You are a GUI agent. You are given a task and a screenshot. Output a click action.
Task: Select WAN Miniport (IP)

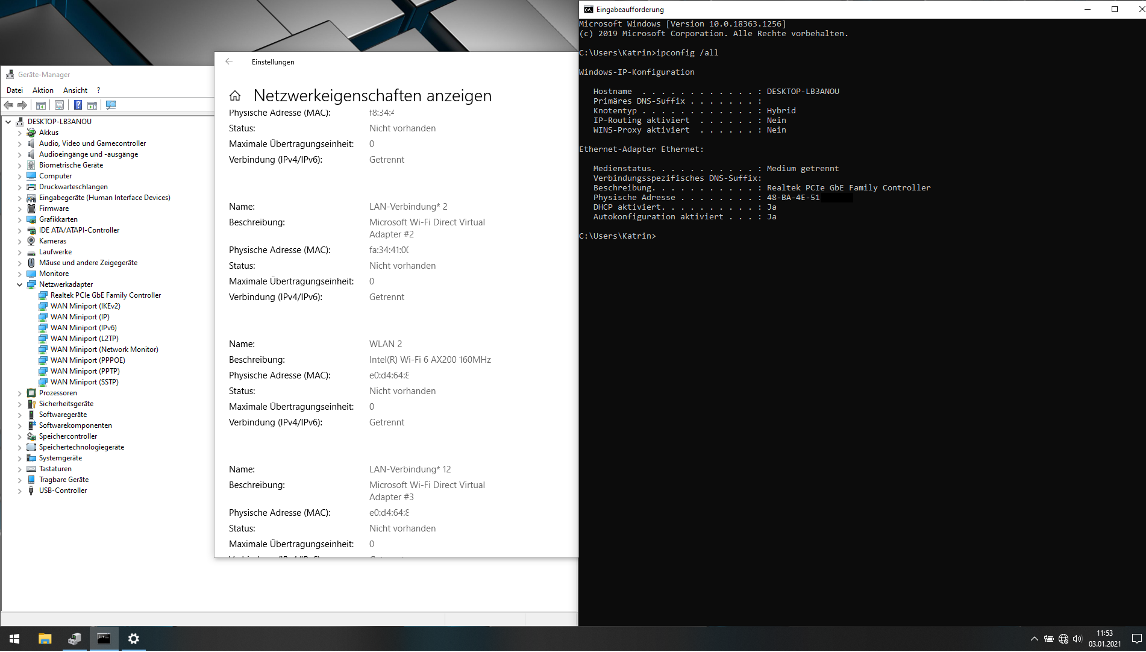80,317
